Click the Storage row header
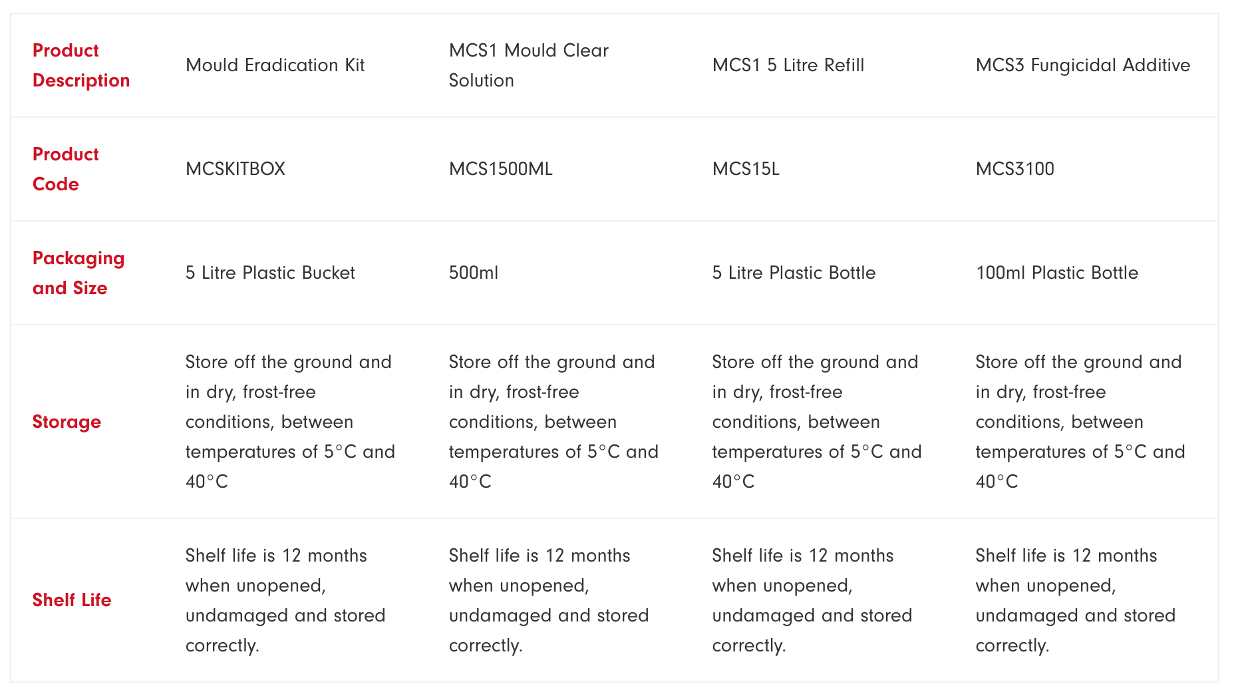1236x700 pixels. 67,422
